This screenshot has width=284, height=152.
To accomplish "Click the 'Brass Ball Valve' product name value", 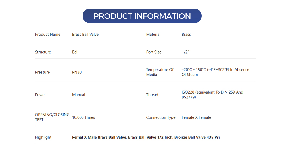I will 85,34.
